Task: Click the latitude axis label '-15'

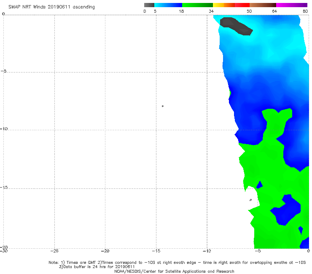Action: [4, 187]
